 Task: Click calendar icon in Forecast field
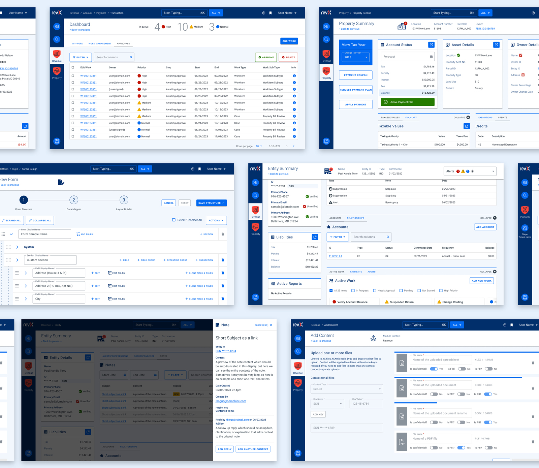click(x=431, y=57)
